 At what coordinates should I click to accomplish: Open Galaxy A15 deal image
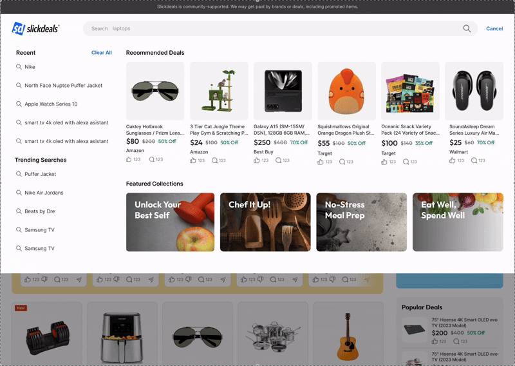[283, 91]
